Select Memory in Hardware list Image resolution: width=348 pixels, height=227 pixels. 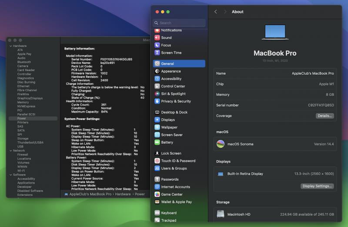pos(23,102)
